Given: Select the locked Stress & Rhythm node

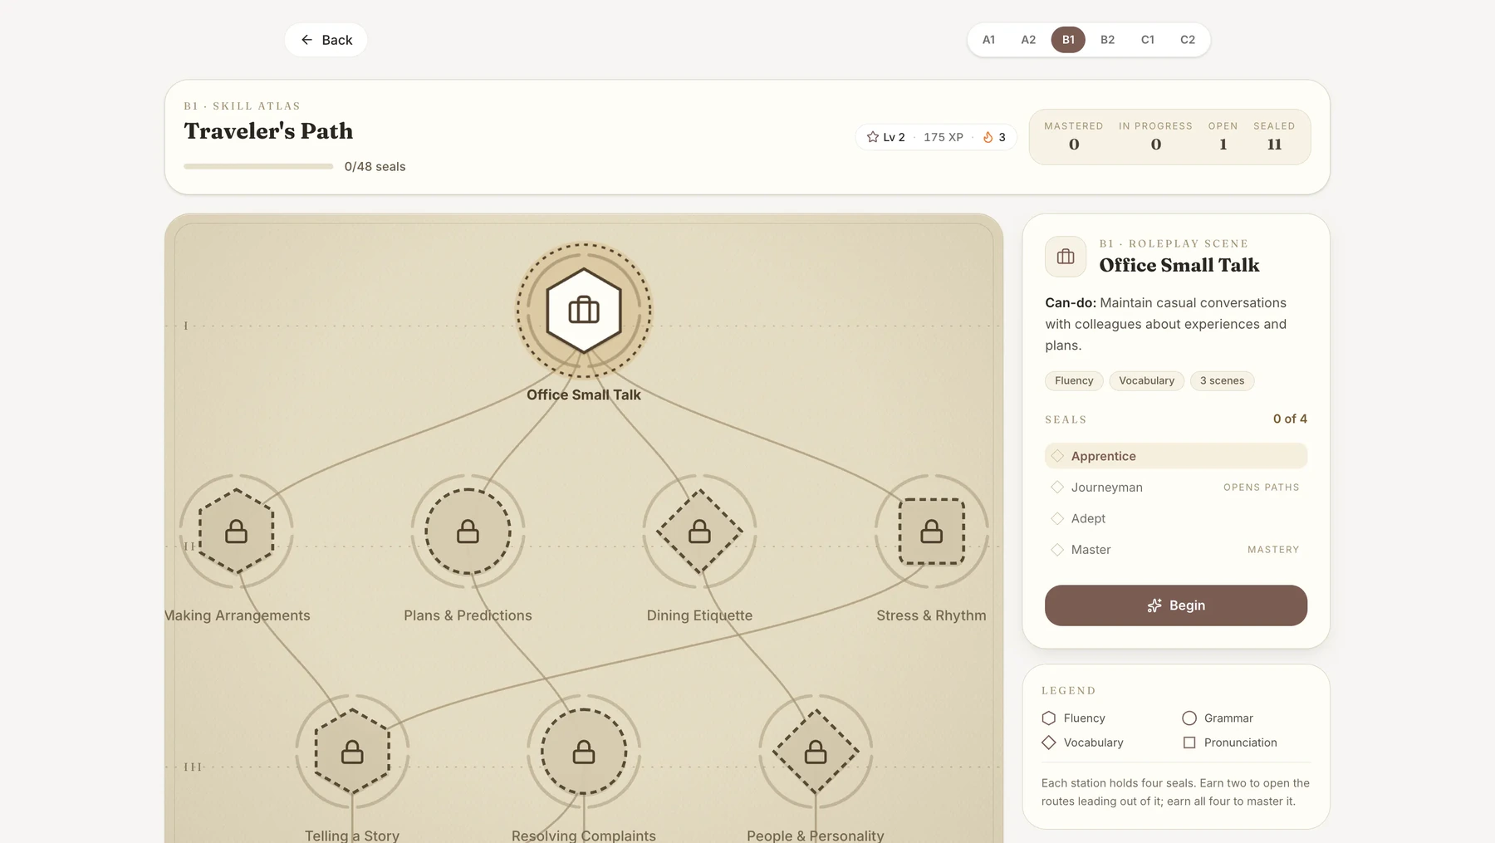Looking at the screenshot, I should (x=931, y=532).
